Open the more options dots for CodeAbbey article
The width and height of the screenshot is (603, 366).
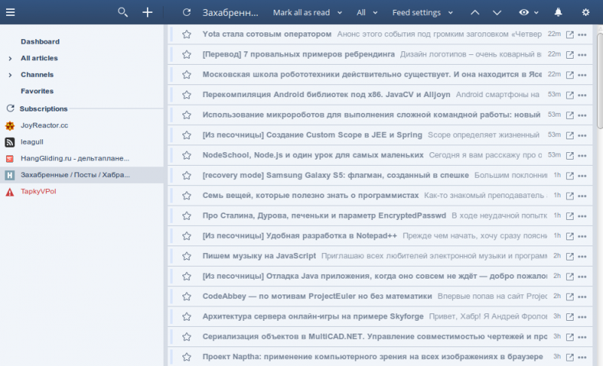click(582, 297)
